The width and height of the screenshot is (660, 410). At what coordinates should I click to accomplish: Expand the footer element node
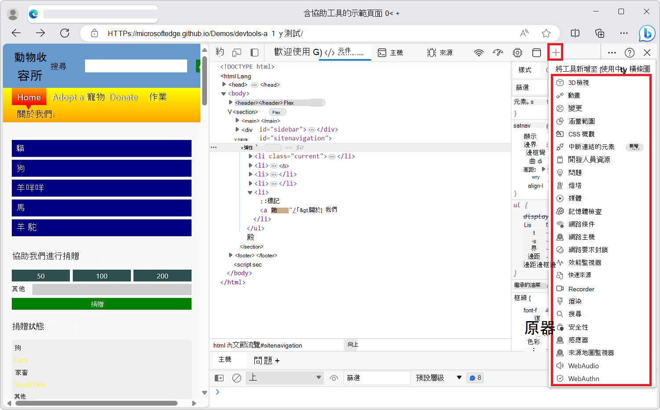(231, 255)
